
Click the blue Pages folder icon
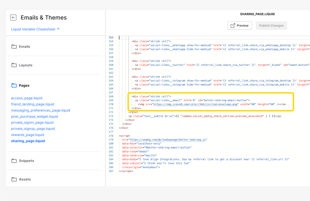(14, 86)
